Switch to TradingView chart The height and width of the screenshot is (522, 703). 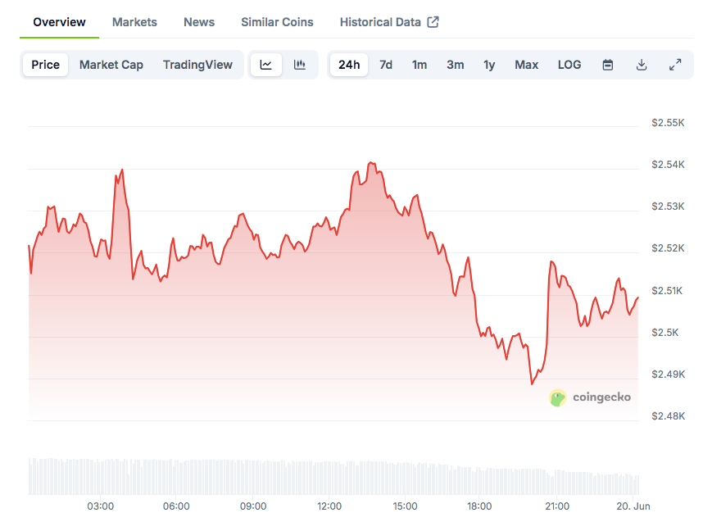pos(197,65)
